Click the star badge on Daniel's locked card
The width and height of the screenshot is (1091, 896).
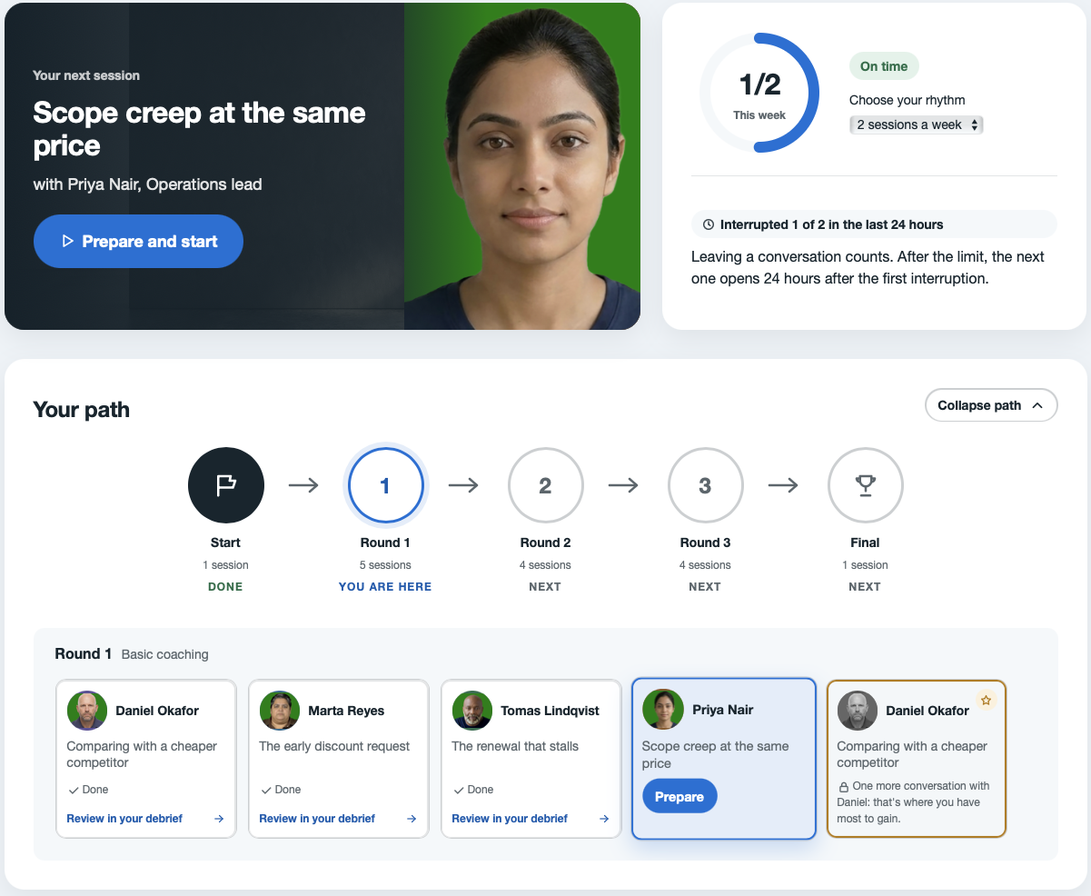tap(986, 701)
